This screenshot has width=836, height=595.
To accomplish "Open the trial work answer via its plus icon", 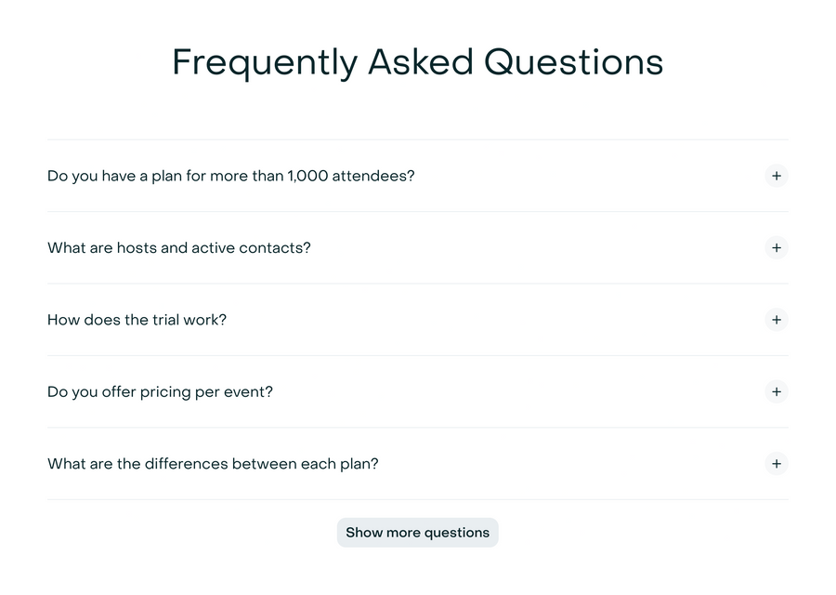I will [777, 319].
